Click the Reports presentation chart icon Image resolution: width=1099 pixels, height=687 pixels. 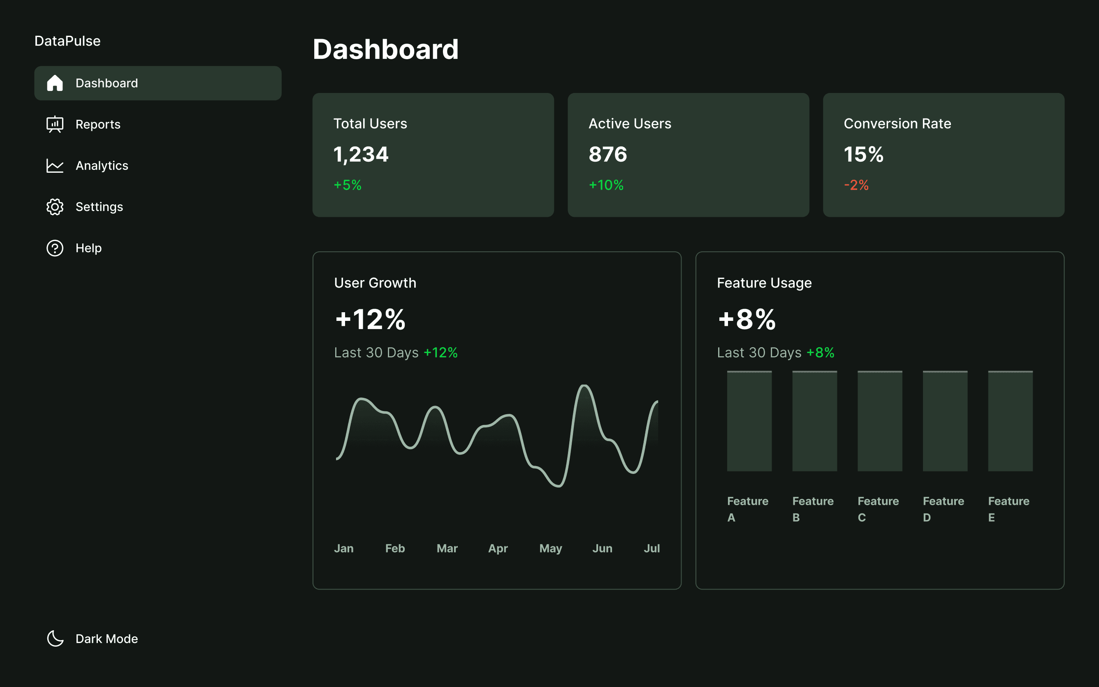pos(55,125)
